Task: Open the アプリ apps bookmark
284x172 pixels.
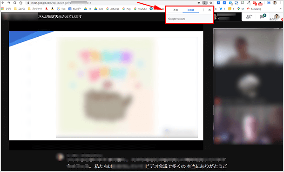Action: (7, 9)
